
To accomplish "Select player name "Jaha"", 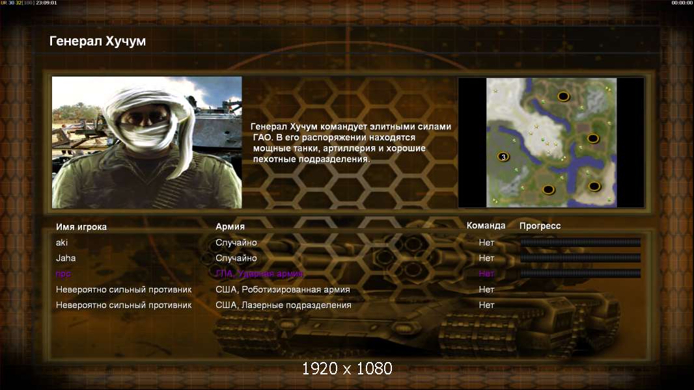I will click(x=66, y=258).
